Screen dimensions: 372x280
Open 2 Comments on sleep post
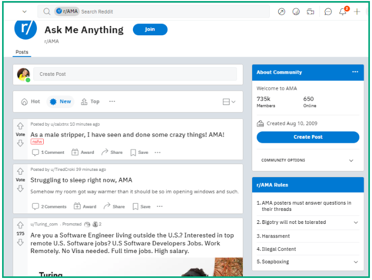pos(49,207)
